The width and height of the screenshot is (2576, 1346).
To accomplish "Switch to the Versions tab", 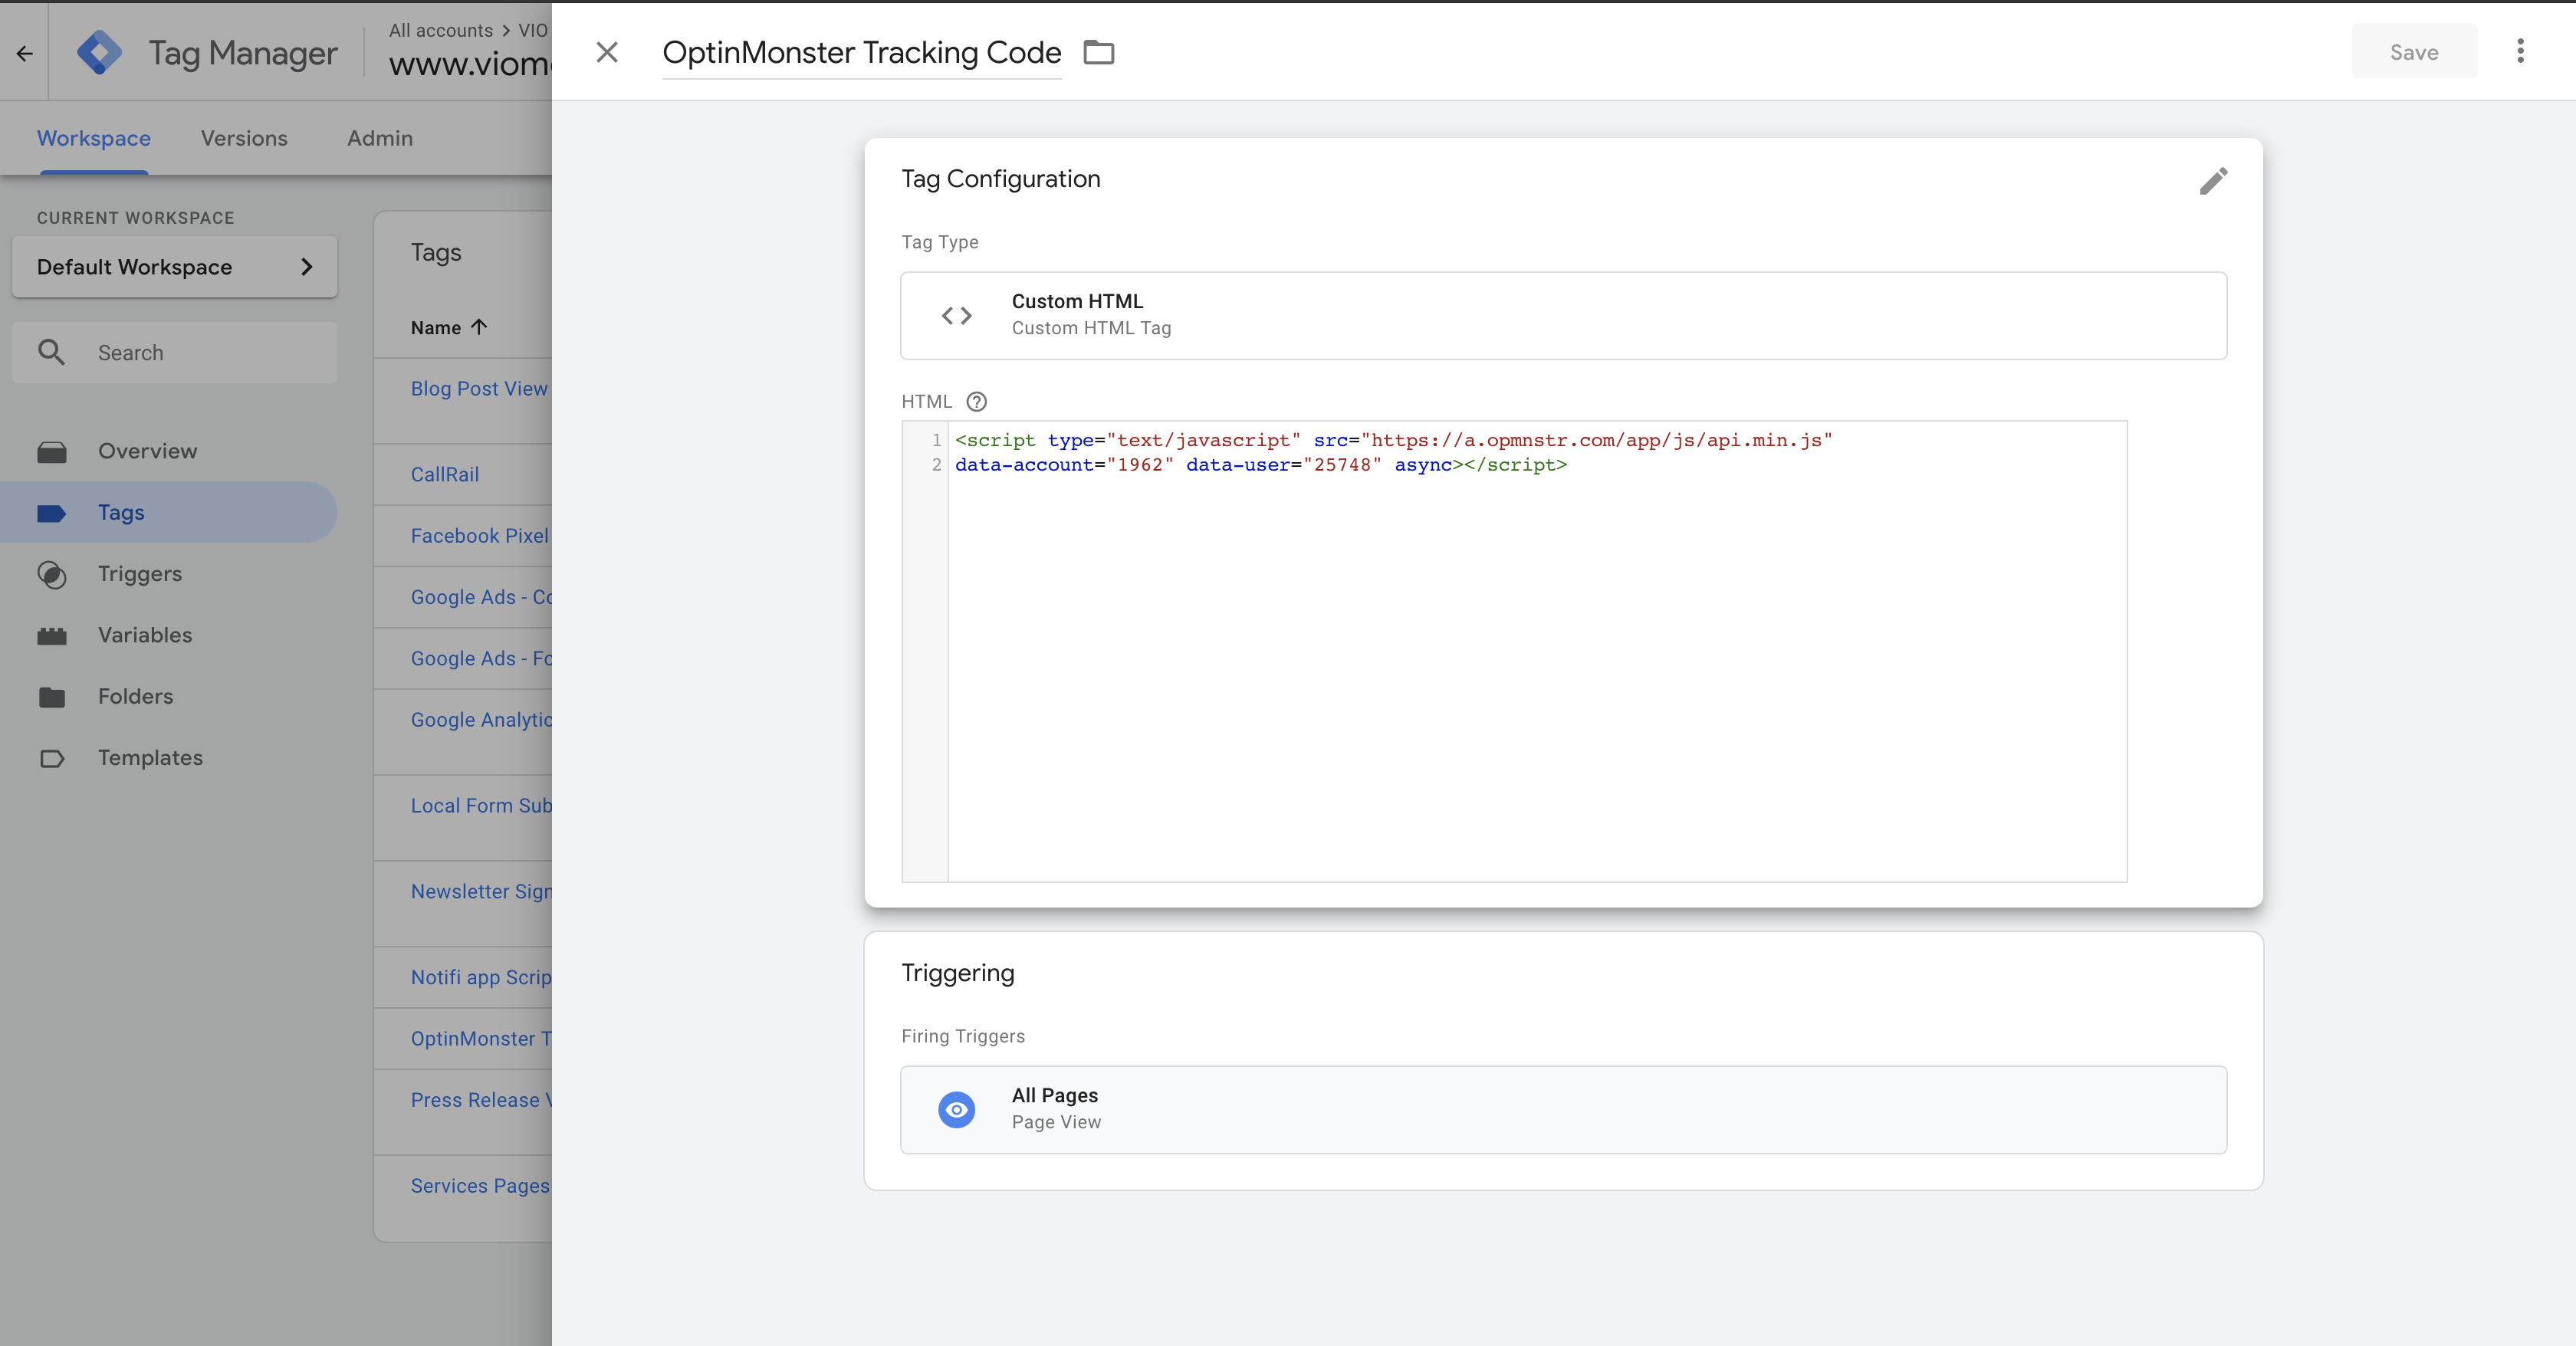I will [x=244, y=138].
